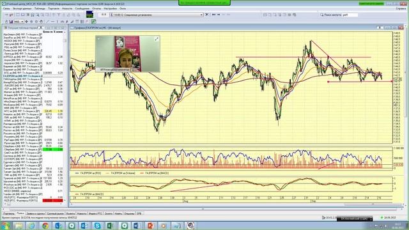
Task: Open the Связь menu
Action: click(x=6, y=8)
